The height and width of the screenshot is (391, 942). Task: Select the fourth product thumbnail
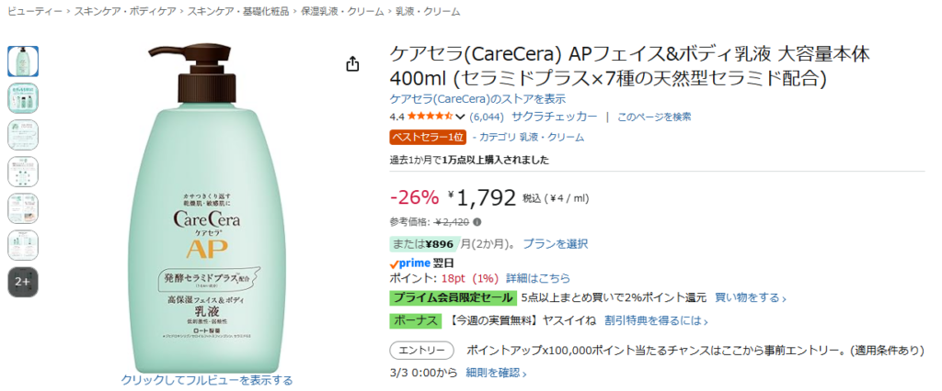pyautogui.click(x=23, y=171)
